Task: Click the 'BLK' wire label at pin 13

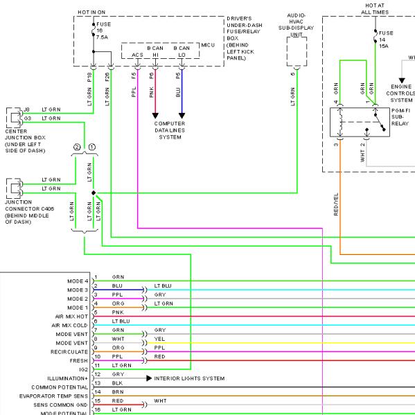Action: coord(117,383)
